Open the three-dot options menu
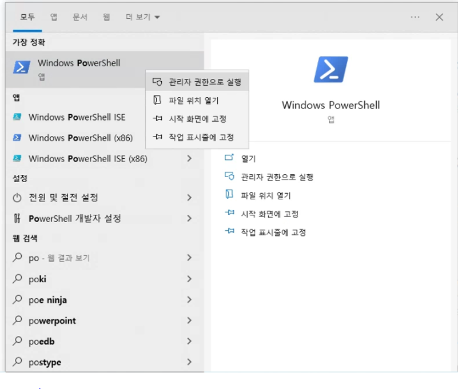458x389 pixels. [415, 17]
